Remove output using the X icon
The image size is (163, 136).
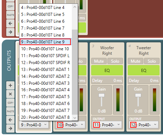[x=10, y=94]
